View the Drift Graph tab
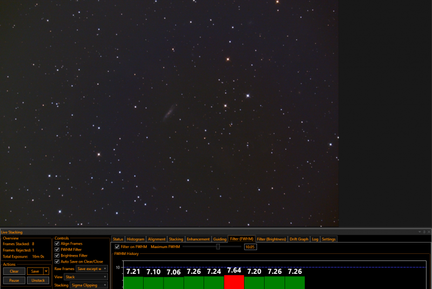432x289 pixels. [x=299, y=239]
